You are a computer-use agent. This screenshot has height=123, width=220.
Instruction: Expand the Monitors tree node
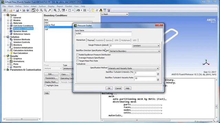pos(8,45)
